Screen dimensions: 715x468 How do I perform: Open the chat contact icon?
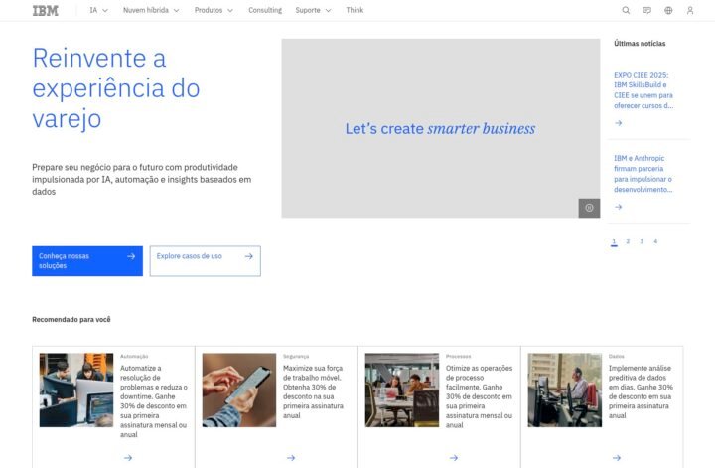click(x=646, y=10)
